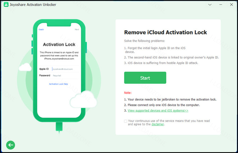Click Activation Lock Help link
This screenshot has height=153, width=238.
pyautogui.click(x=58, y=84)
